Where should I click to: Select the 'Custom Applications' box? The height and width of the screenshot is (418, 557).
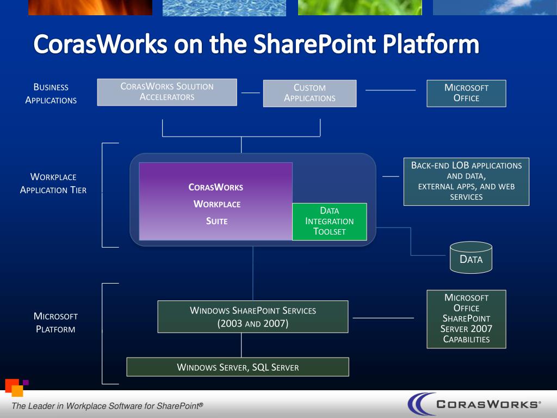[310, 93]
